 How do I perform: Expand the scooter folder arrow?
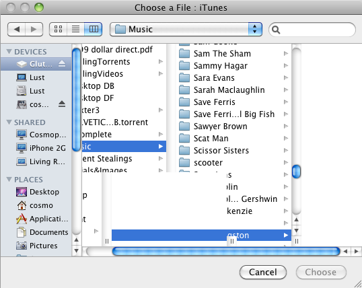(286, 163)
